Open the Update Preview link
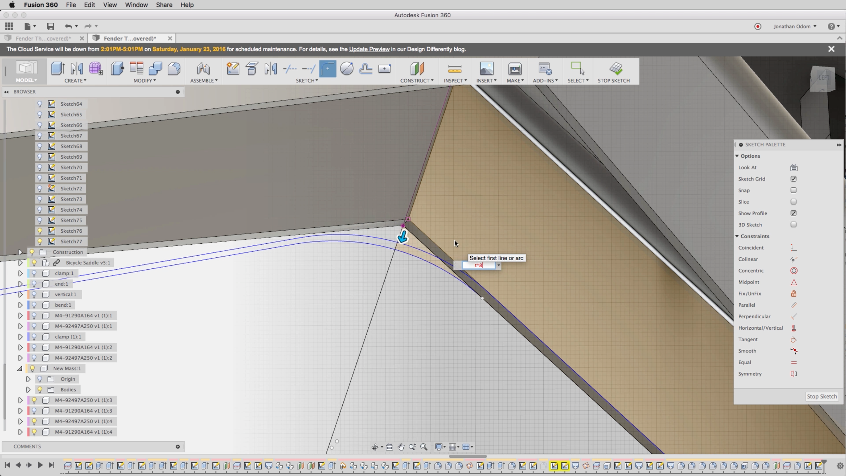Viewport: 846px width, 476px height. [x=369, y=49]
